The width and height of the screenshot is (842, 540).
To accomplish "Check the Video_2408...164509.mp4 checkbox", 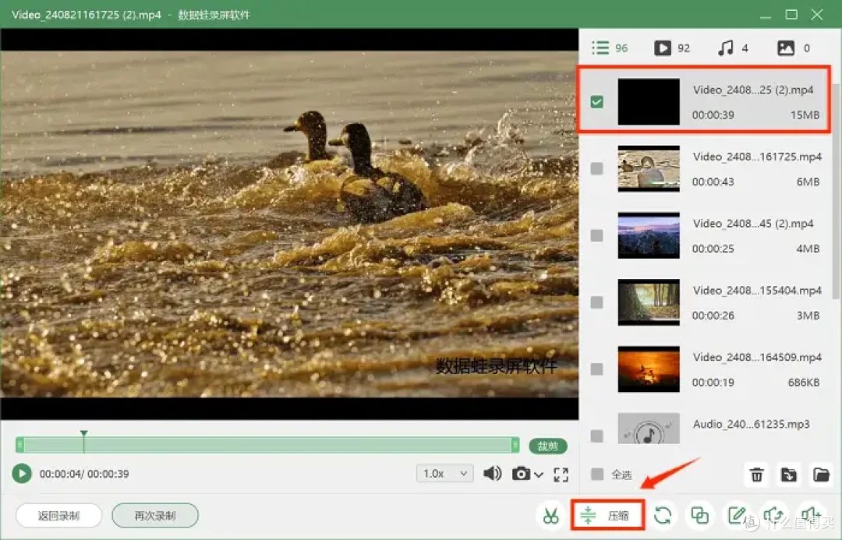I will 596,369.
